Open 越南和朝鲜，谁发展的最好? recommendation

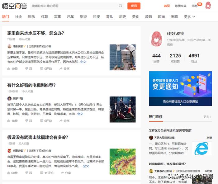167,164
